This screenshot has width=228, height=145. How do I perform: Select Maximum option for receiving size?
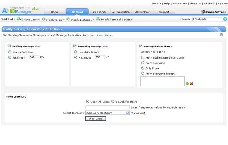[x=76, y=57]
